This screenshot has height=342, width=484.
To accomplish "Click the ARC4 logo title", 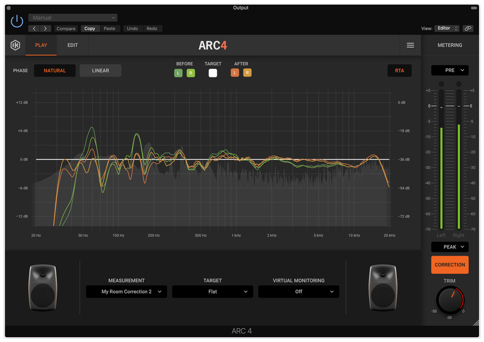I will coord(213,45).
